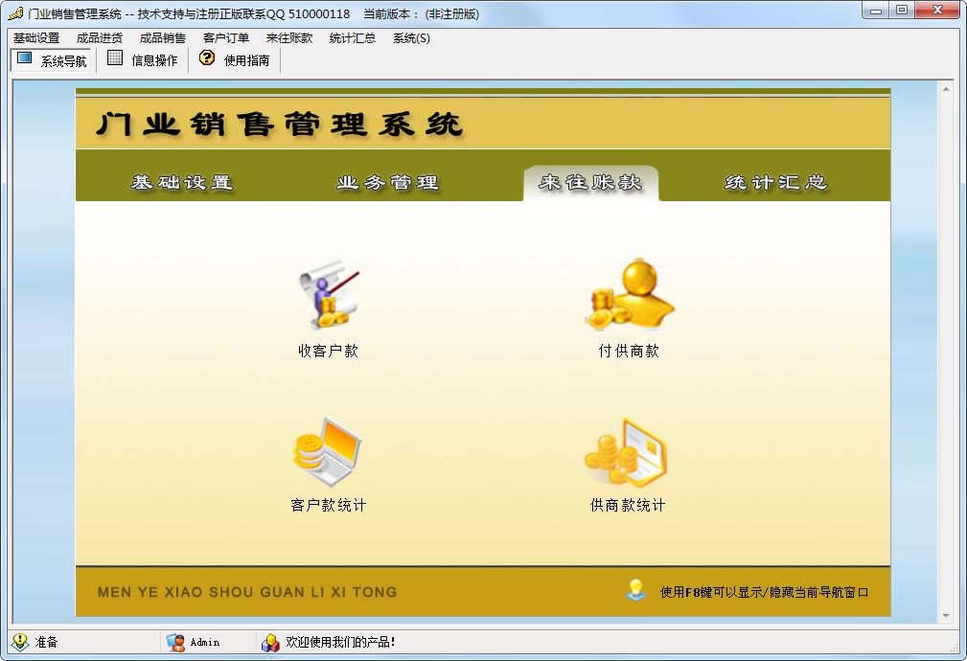Switch to the 基础设置 navigation tab
967x661 pixels.
(x=182, y=183)
